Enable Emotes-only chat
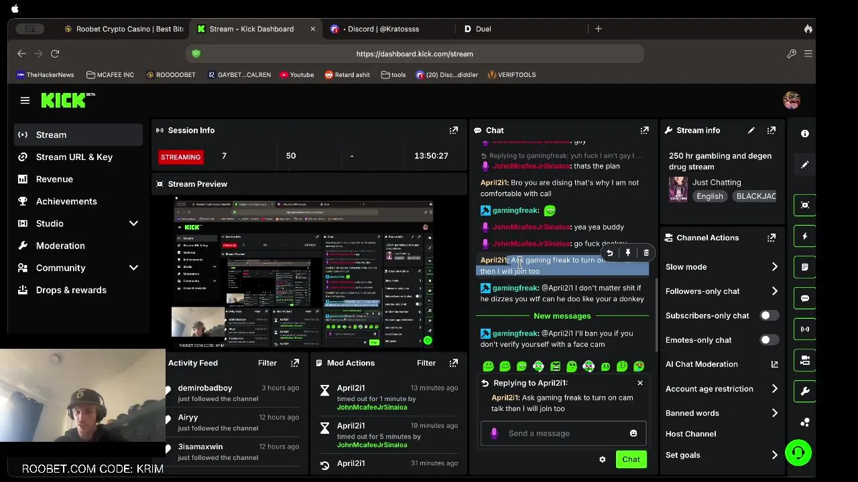The width and height of the screenshot is (858, 482). click(770, 340)
